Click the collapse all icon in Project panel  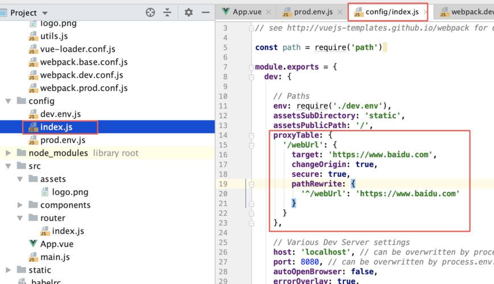(x=167, y=12)
